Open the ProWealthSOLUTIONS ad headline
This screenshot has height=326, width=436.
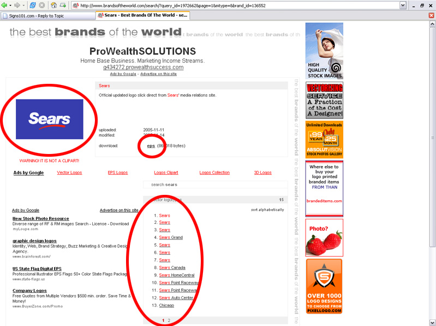click(x=142, y=51)
